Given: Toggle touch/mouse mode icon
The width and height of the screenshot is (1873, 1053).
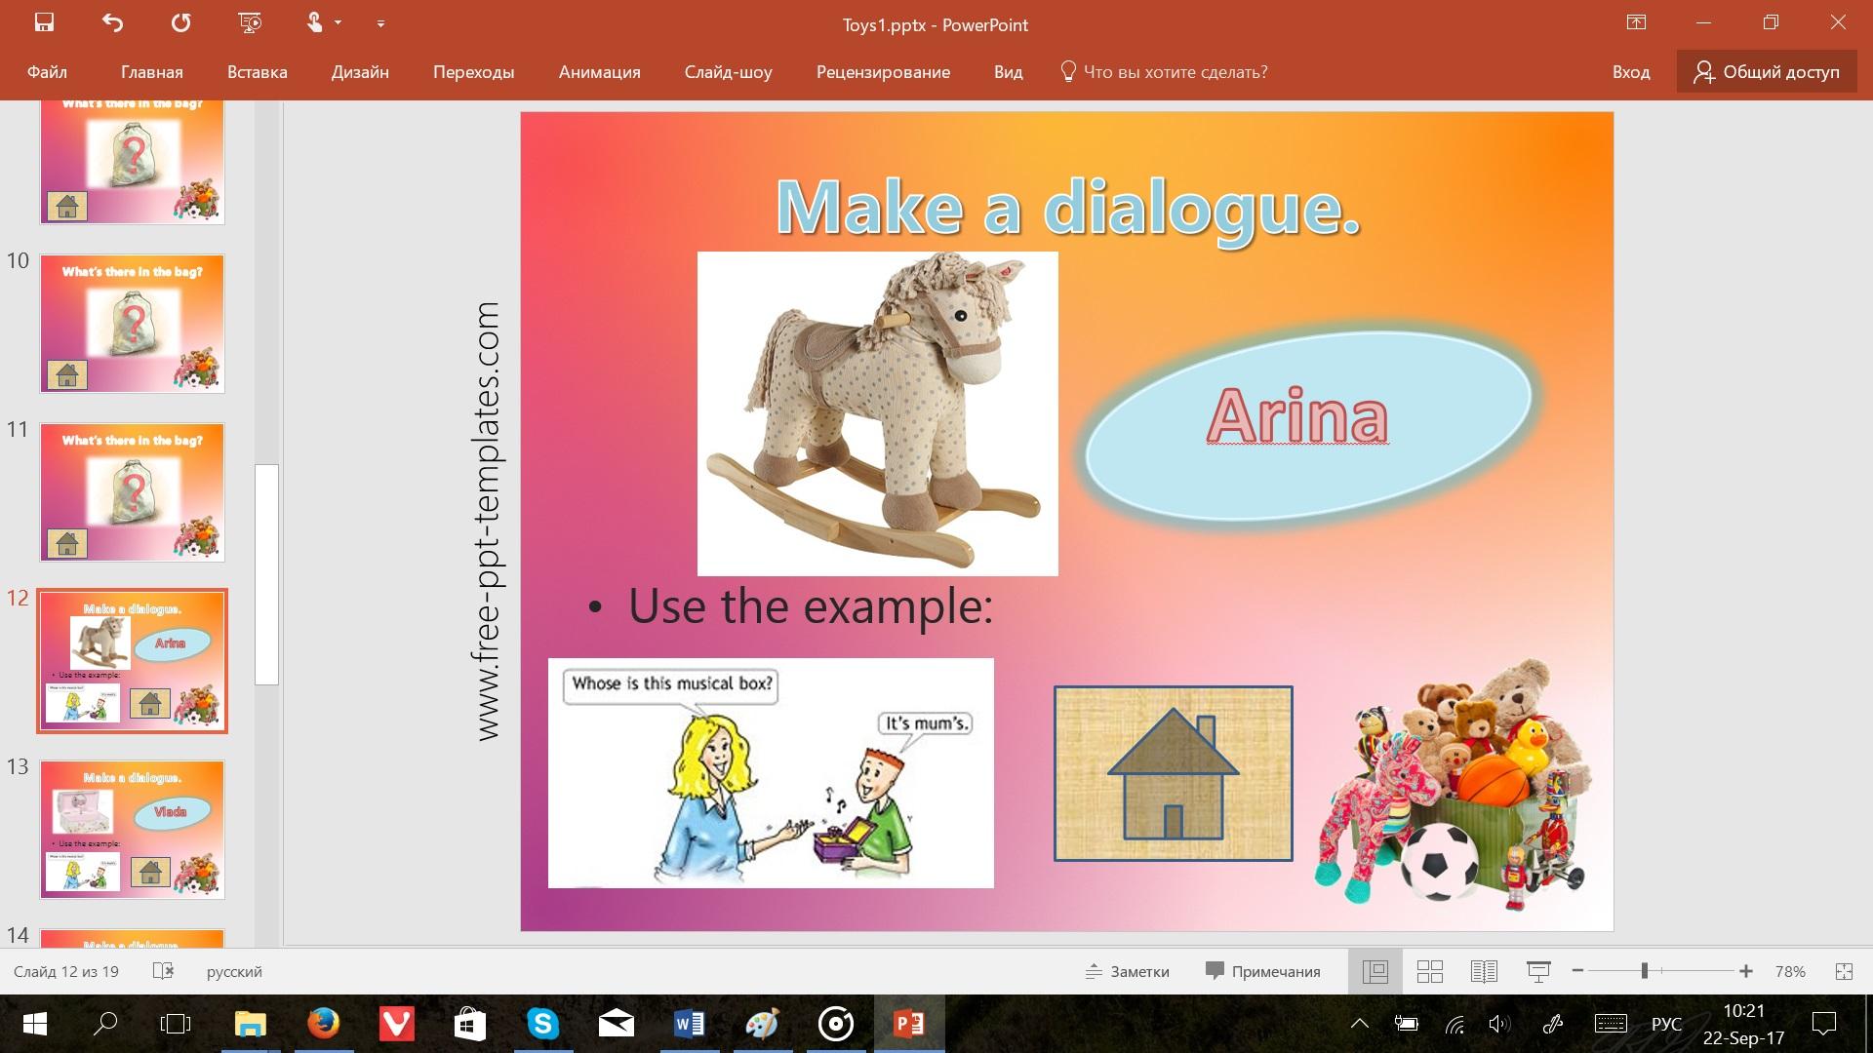Looking at the screenshot, I should (x=314, y=23).
